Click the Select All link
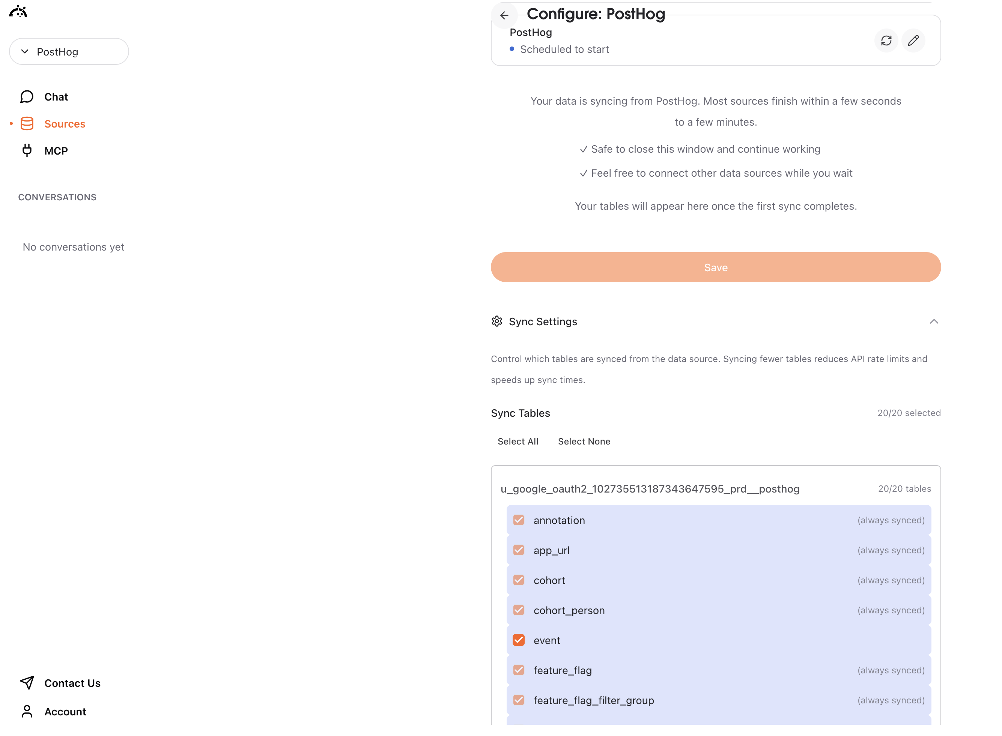This screenshot has width=1002, height=736. pos(518,441)
